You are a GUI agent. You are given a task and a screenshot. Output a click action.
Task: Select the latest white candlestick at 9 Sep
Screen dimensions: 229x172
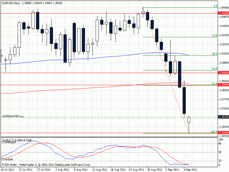pyautogui.click(x=189, y=120)
